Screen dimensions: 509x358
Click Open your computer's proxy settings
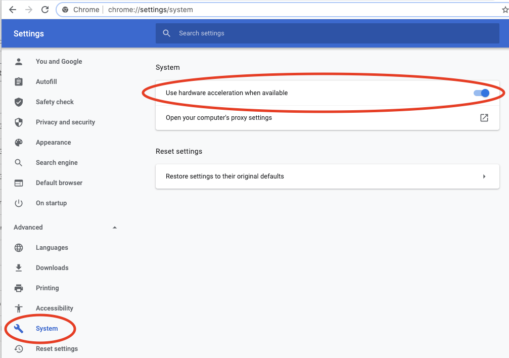point(327,118)
